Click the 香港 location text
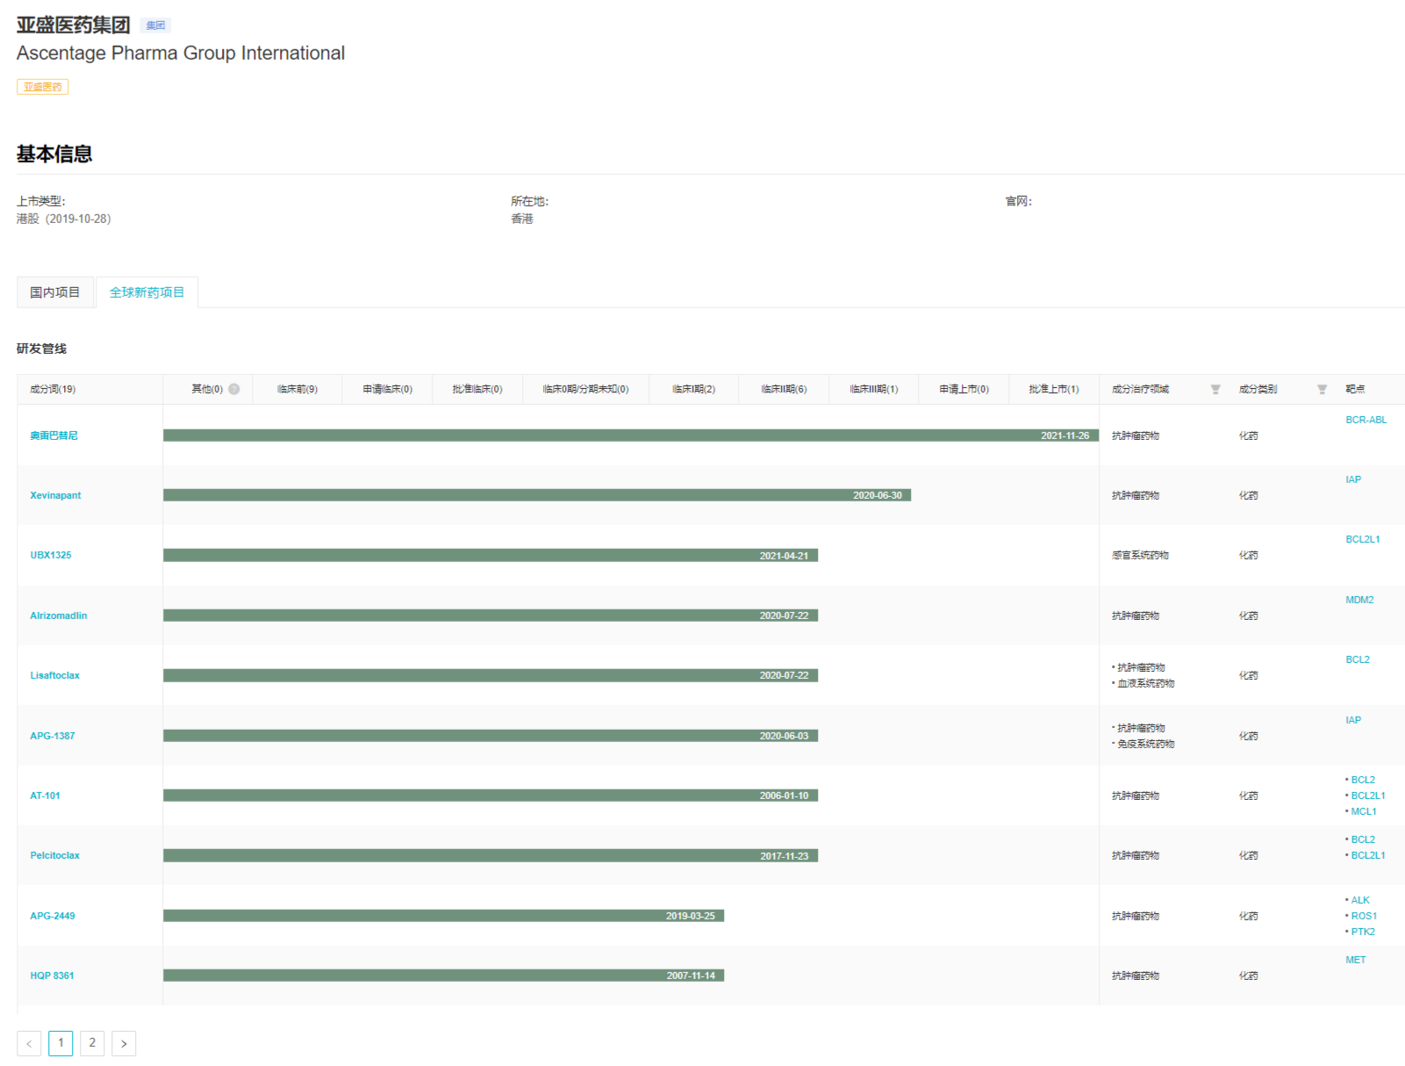1405x1066 pixels. (522, 219)
